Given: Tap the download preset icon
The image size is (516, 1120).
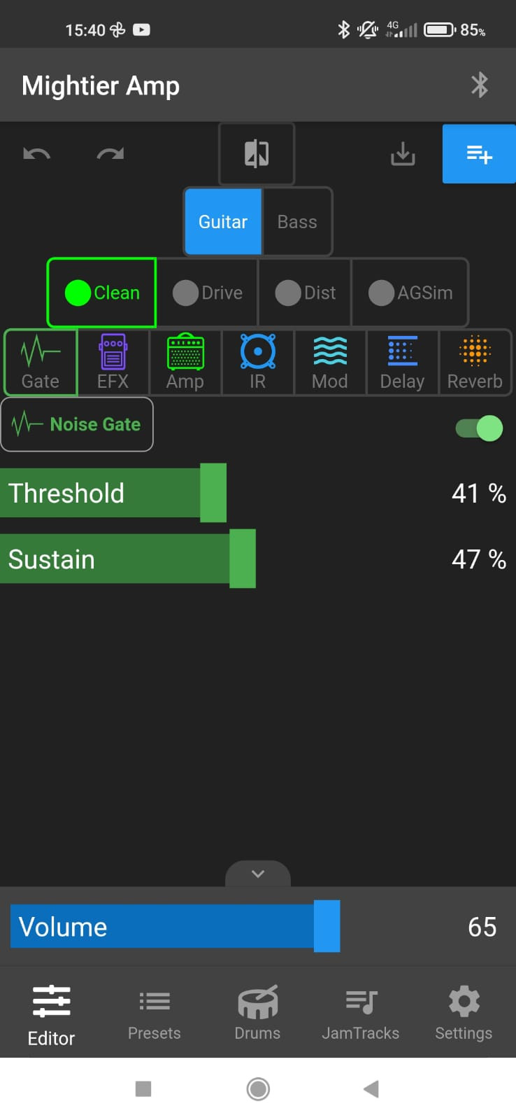Looking at the screenshot, I should (x=403, y=153).
